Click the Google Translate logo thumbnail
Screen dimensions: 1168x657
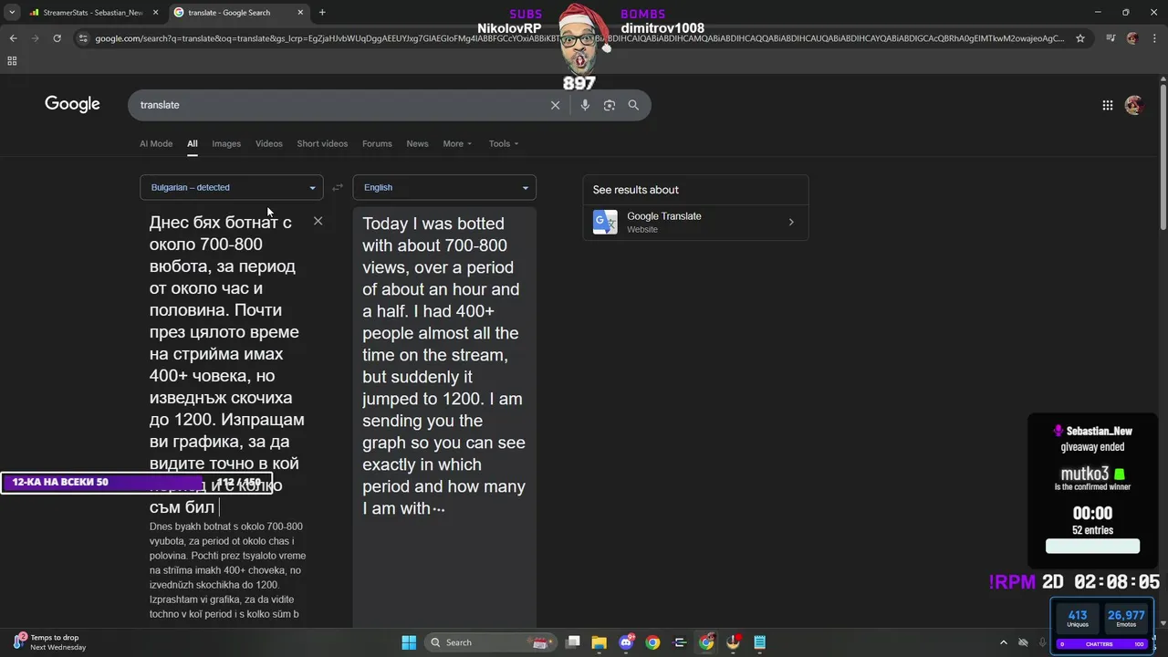(x=605, y=222)
